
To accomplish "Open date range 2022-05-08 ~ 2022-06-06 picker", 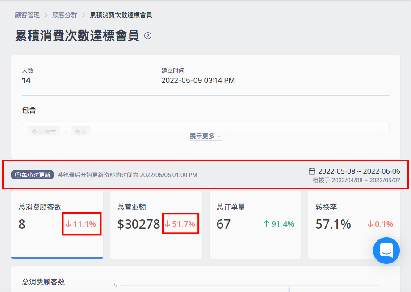I will pos(359,171).
